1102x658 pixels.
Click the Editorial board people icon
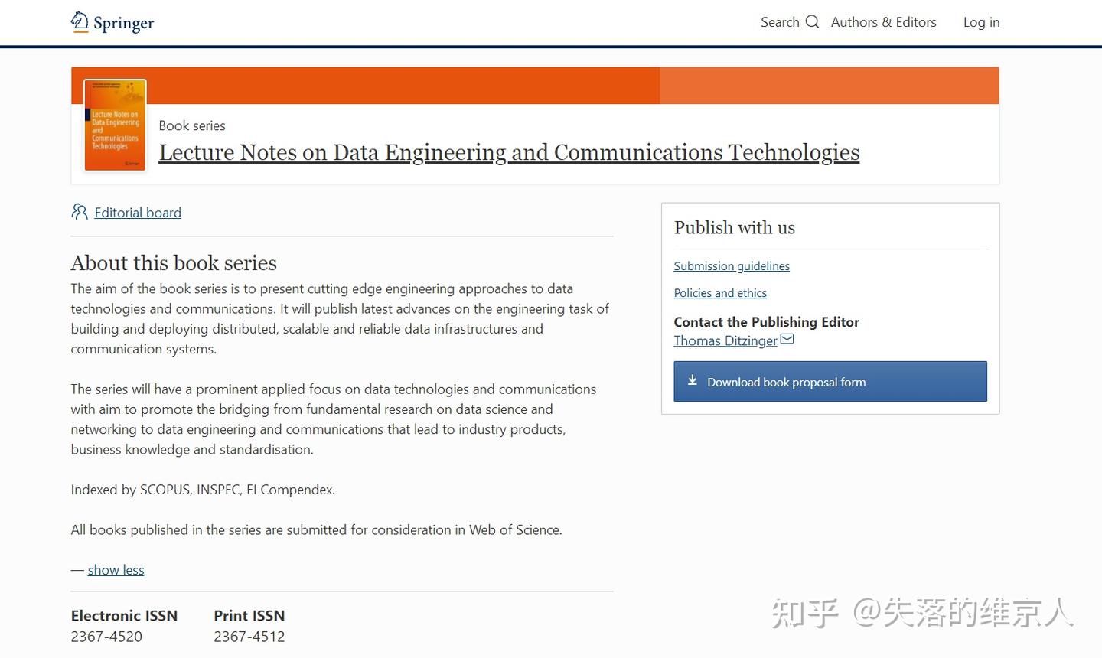pyautogui.click(x=80, y=212)
